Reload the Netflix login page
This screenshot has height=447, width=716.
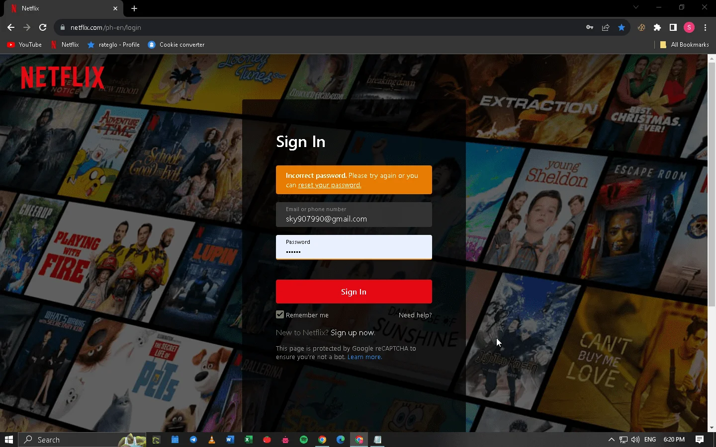pos(43,27)
